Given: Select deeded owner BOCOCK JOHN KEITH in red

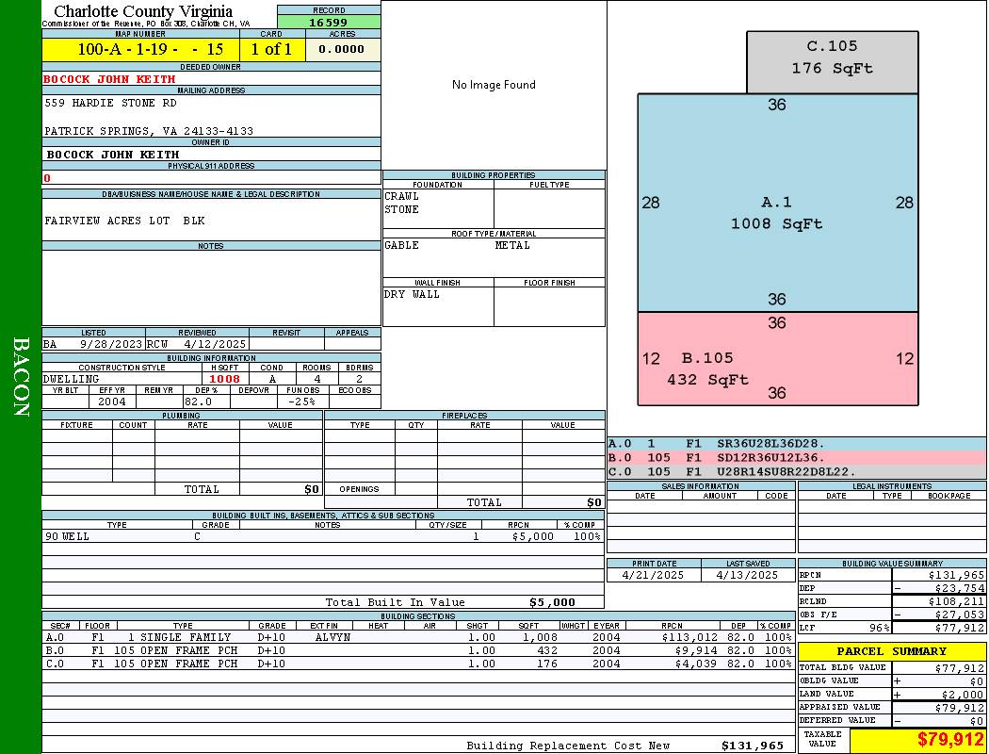Looking at the screenshot, I should coord(109,79).
